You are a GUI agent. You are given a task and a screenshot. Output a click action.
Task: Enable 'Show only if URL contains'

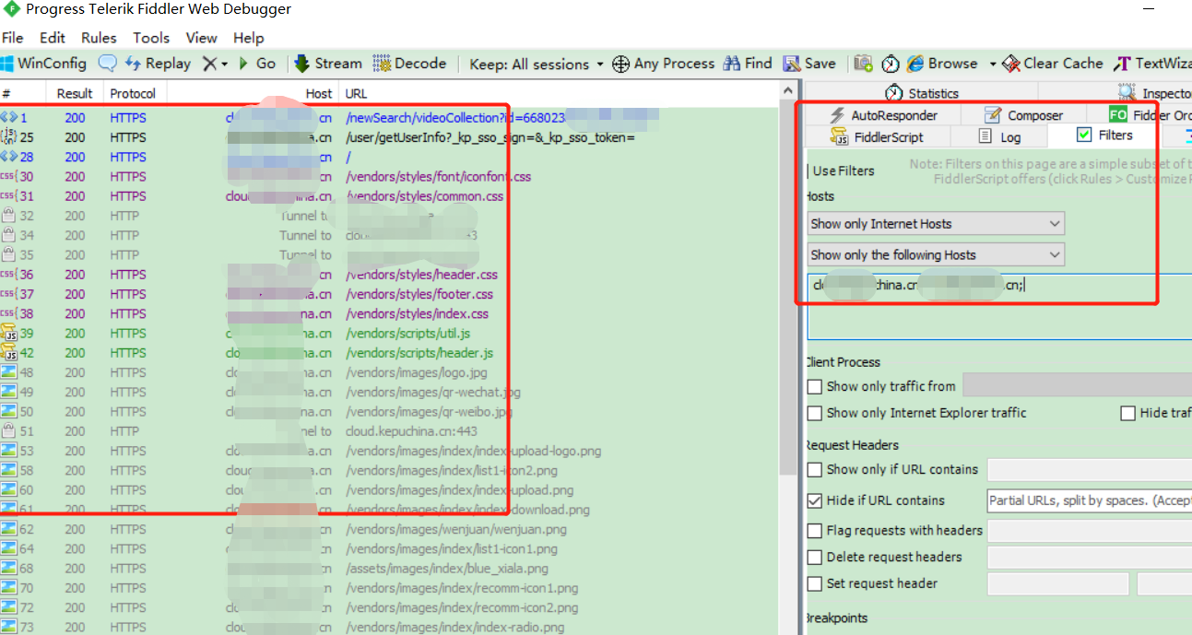pos(815,469)
